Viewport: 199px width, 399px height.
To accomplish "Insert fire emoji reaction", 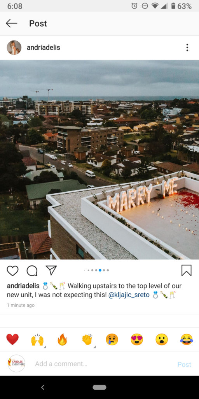I will coord(62,339).
